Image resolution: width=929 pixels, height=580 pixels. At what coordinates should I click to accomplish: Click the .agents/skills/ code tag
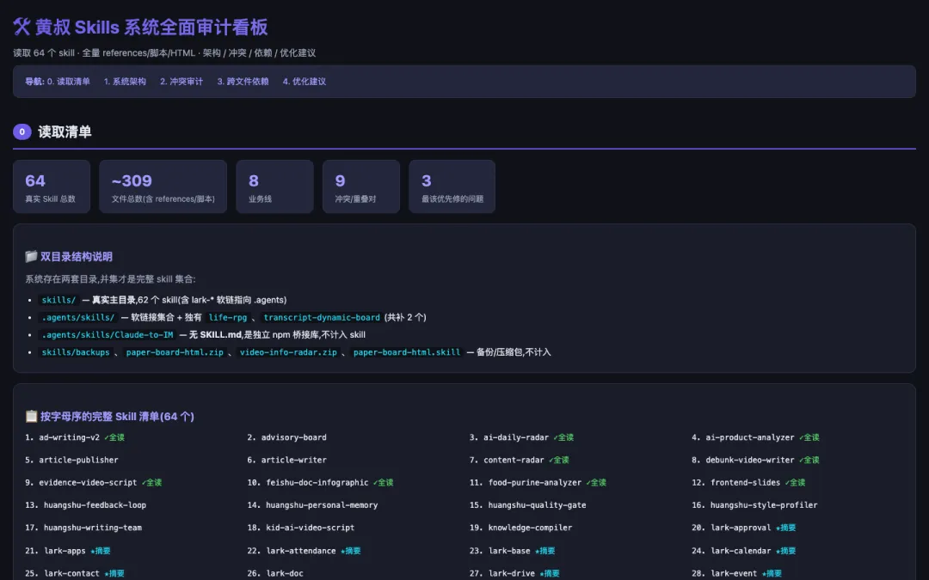78,318
